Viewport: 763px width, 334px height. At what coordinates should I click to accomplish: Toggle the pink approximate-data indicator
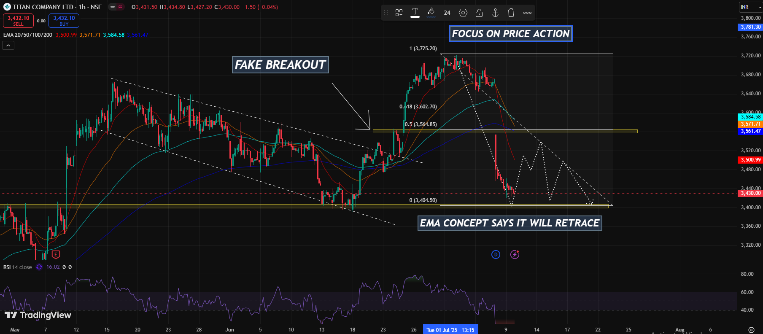click(x=120, y=7)
